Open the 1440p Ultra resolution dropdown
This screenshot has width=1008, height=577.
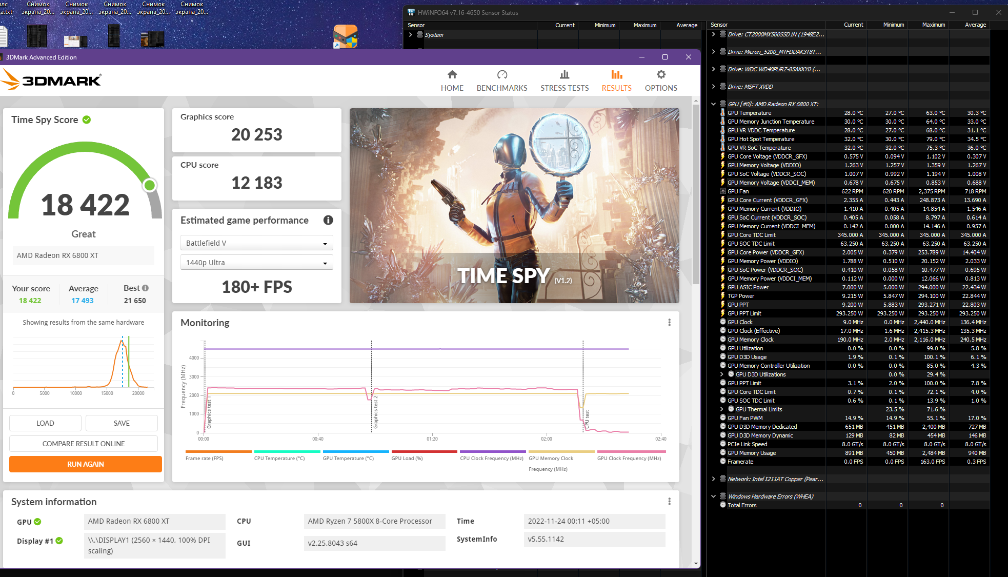coord(256,263)
